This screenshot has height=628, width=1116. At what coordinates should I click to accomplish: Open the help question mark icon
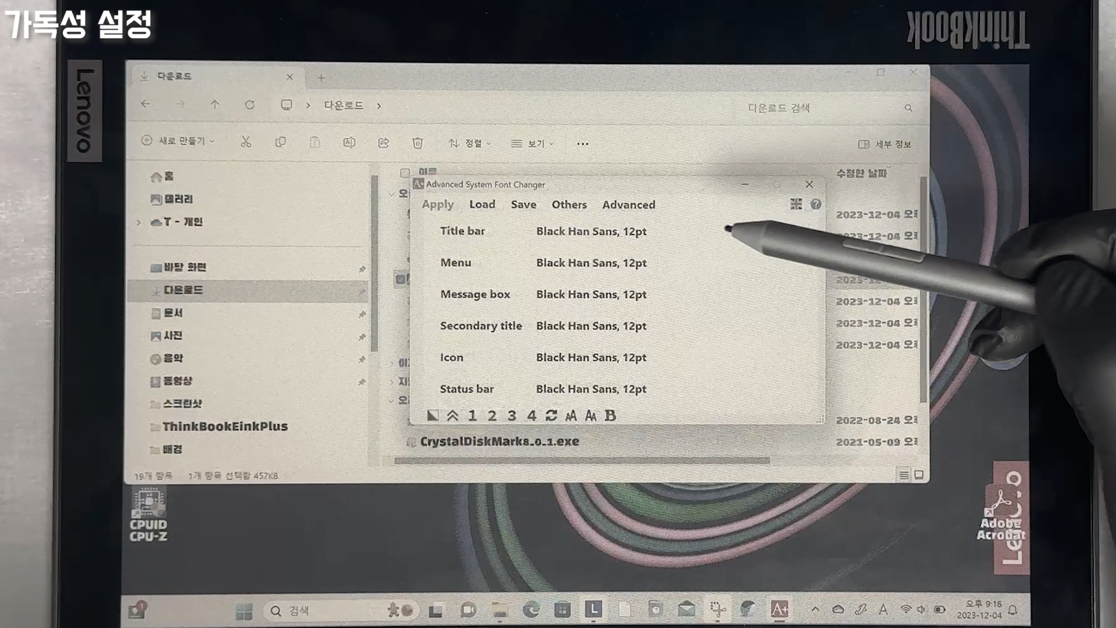815,204
